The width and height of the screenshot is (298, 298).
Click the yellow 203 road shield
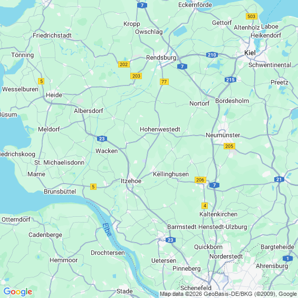click(136, 76)
